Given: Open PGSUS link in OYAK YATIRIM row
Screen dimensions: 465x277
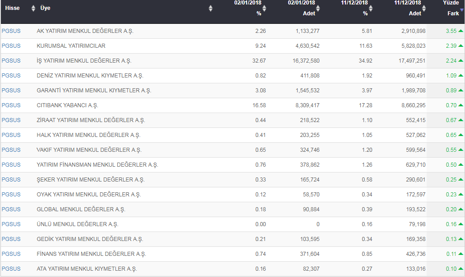Looking at the screenshot, I should [x=11, y=194].
